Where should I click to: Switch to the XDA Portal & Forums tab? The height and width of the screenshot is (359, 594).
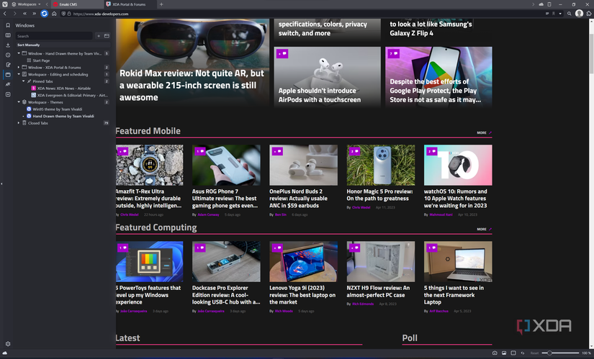click(x=130, y=4)
